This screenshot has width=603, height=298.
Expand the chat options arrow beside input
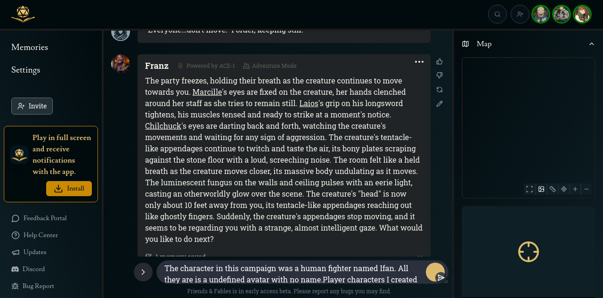pos(143,272)
